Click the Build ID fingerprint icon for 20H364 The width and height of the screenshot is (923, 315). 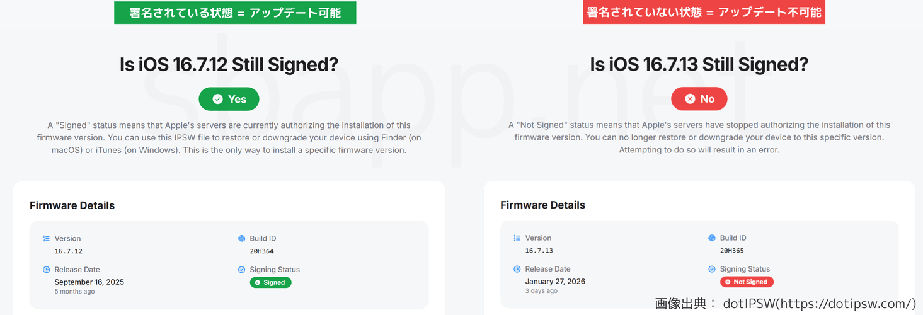(241, 239)
